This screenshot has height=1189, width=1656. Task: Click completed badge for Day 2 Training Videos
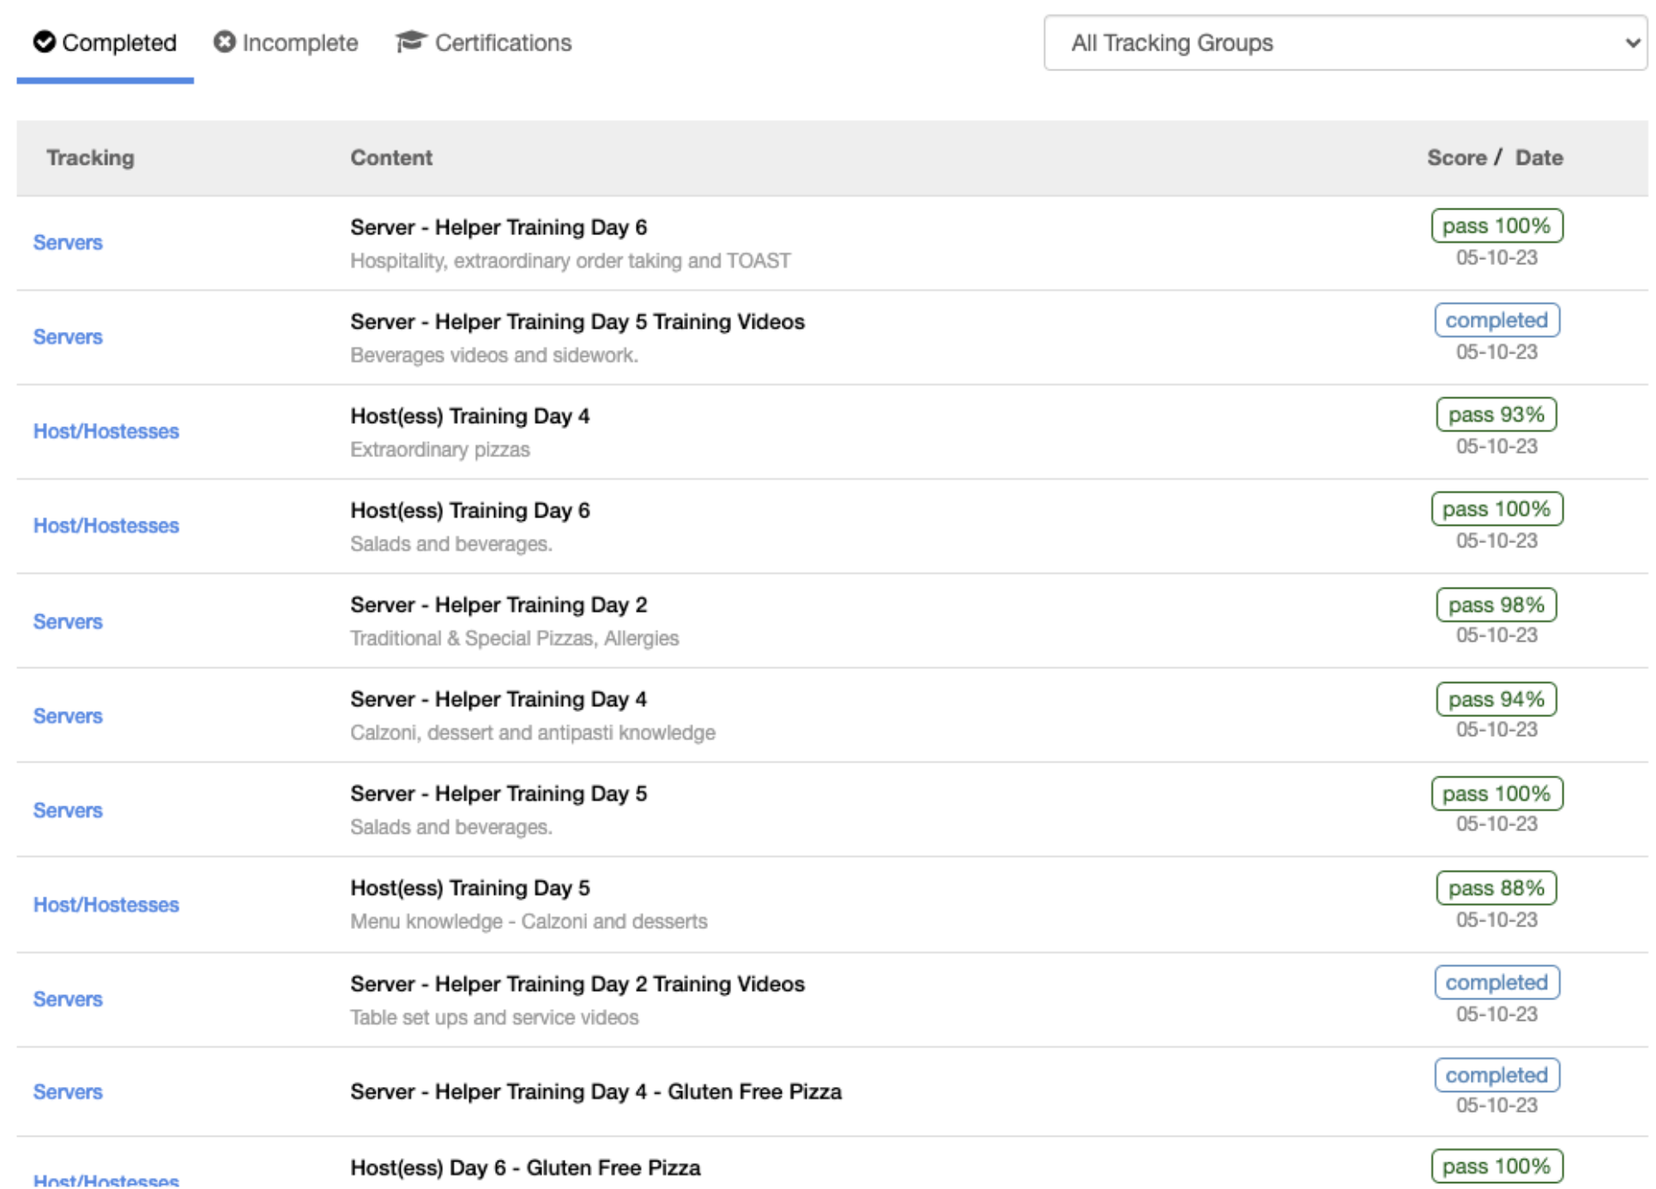coord(1496,982)
